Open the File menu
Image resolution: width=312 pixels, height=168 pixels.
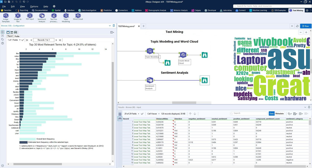click(x=4, y=6)
